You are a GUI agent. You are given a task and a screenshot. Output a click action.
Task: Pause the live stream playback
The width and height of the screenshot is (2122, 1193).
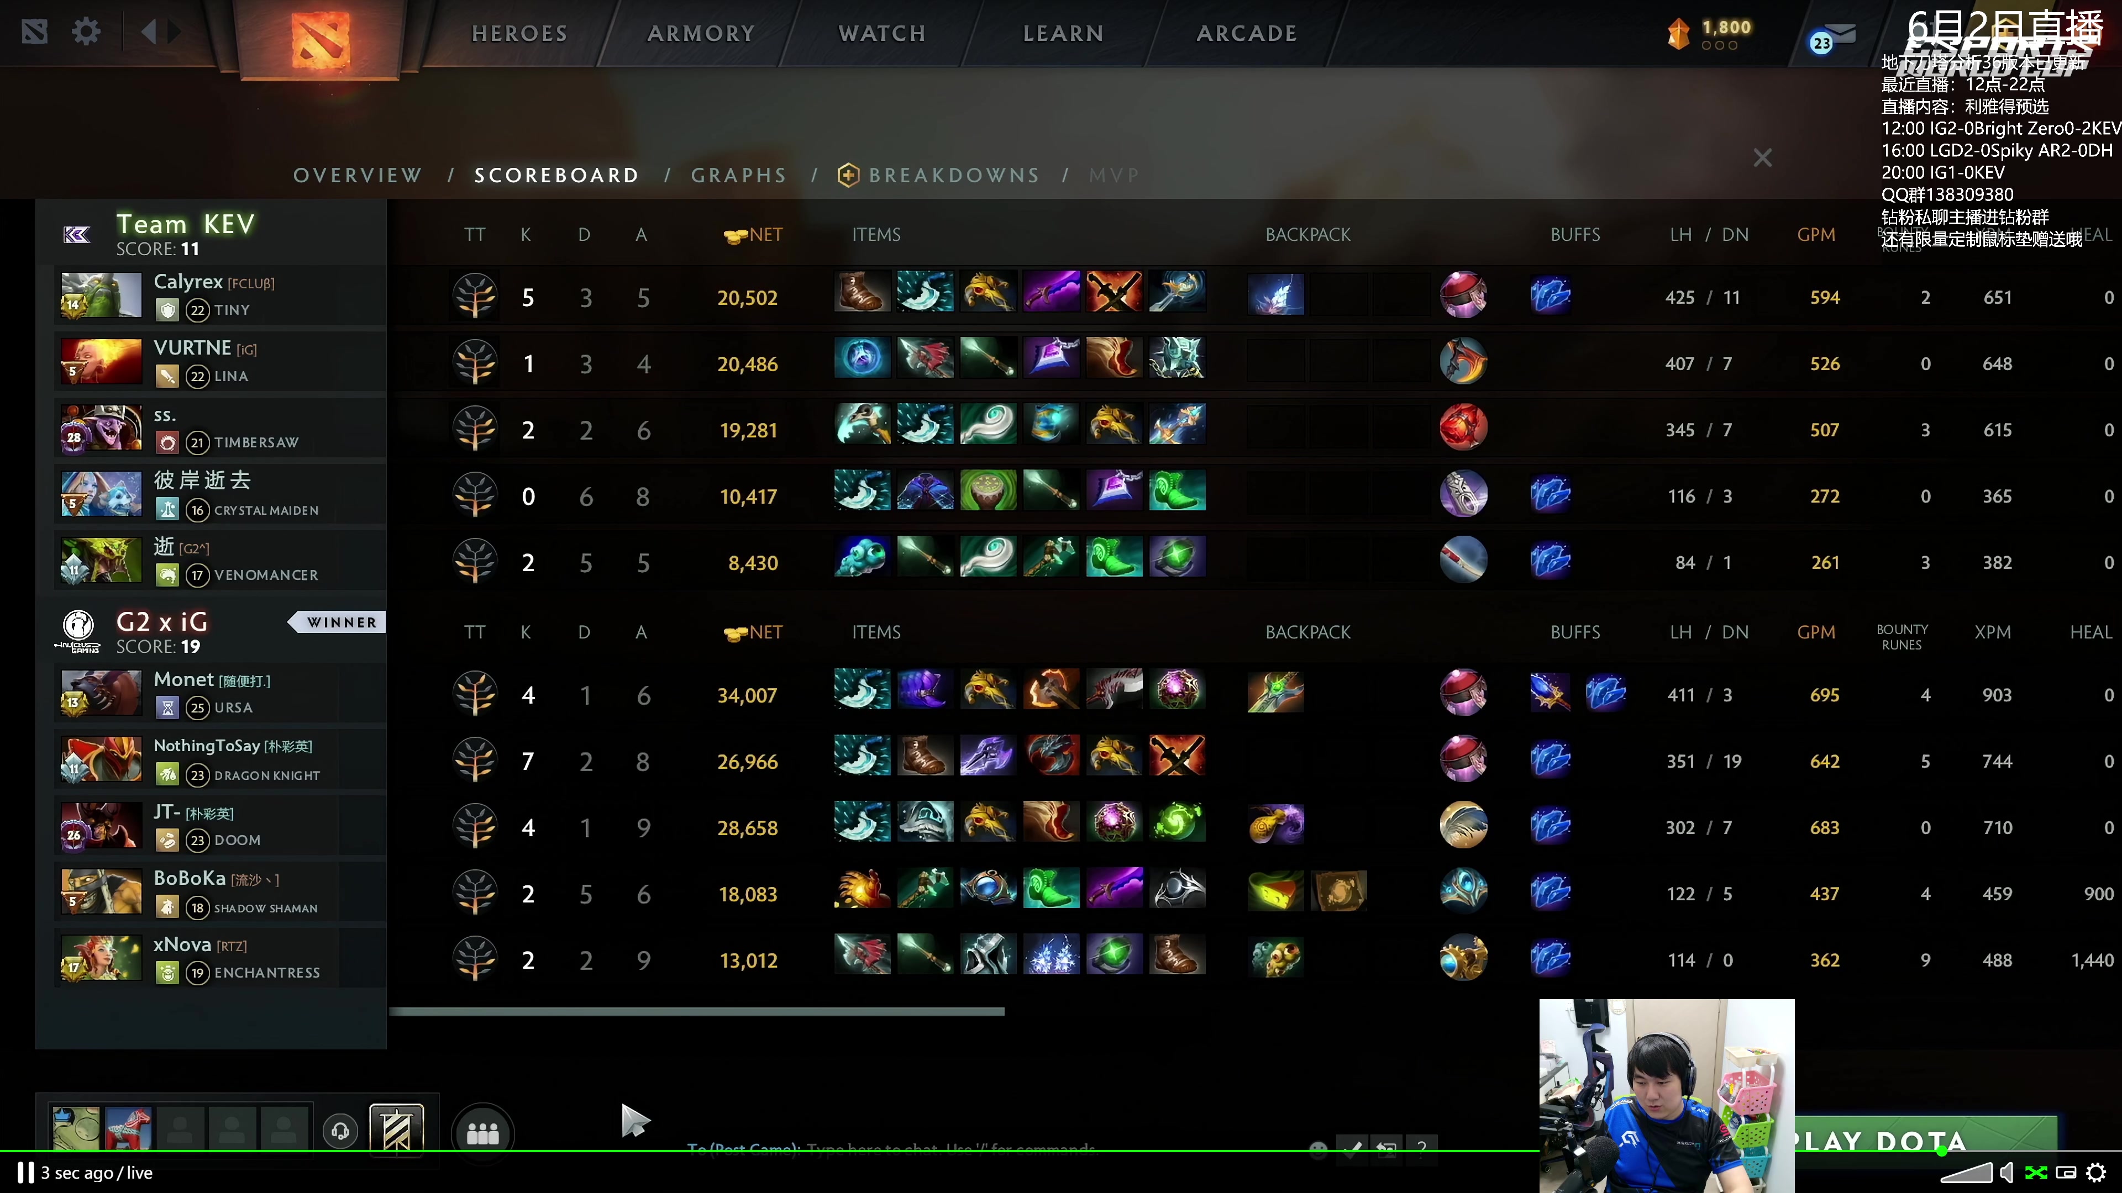click(x=25, y=1173)
